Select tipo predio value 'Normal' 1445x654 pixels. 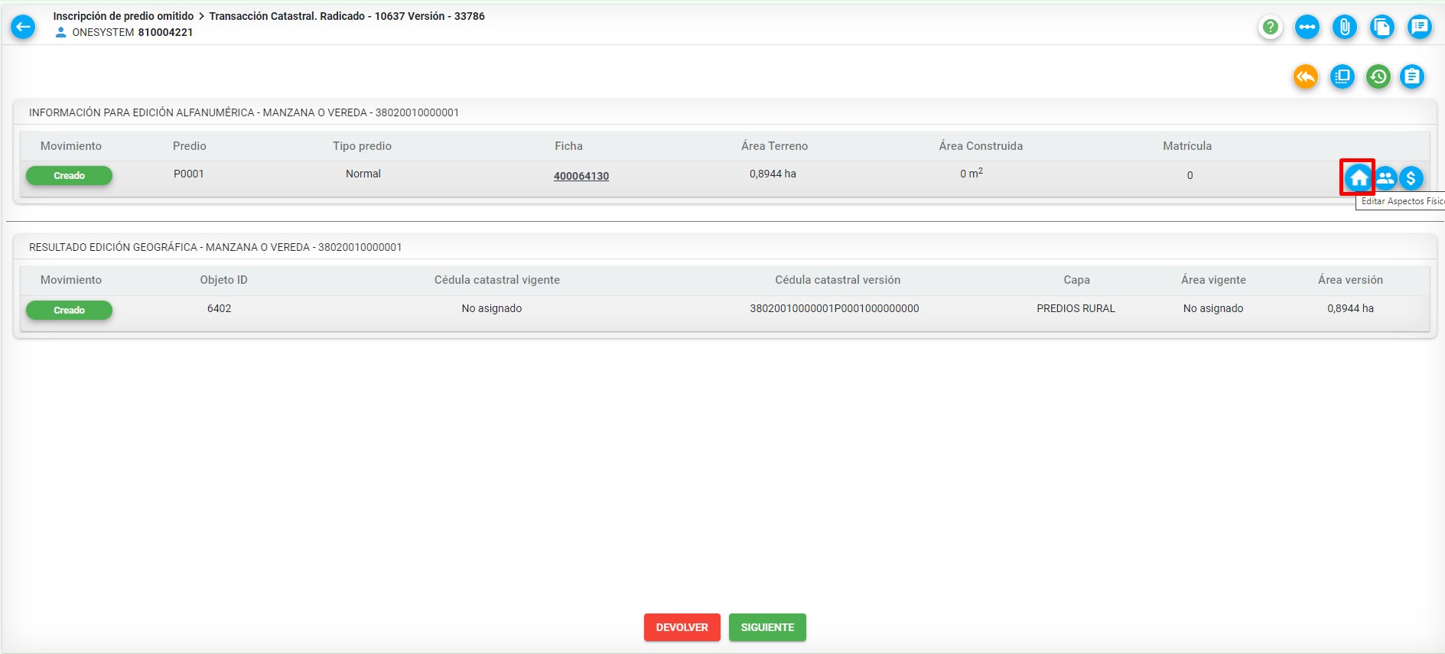363,174
